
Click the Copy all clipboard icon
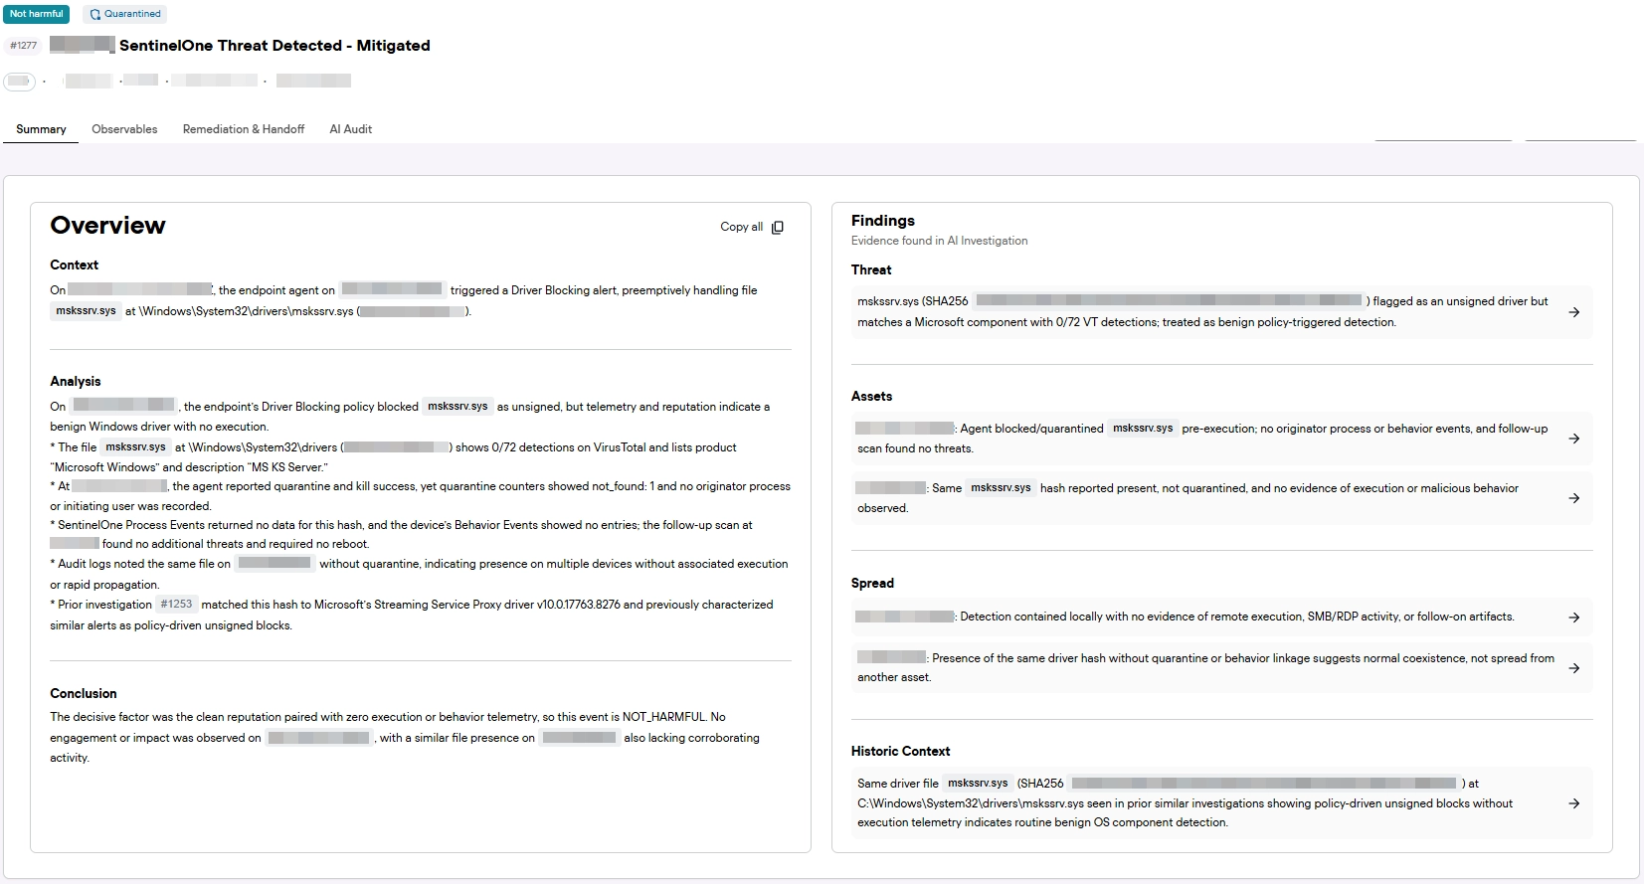pyautogui.click(x=778, y=227)
